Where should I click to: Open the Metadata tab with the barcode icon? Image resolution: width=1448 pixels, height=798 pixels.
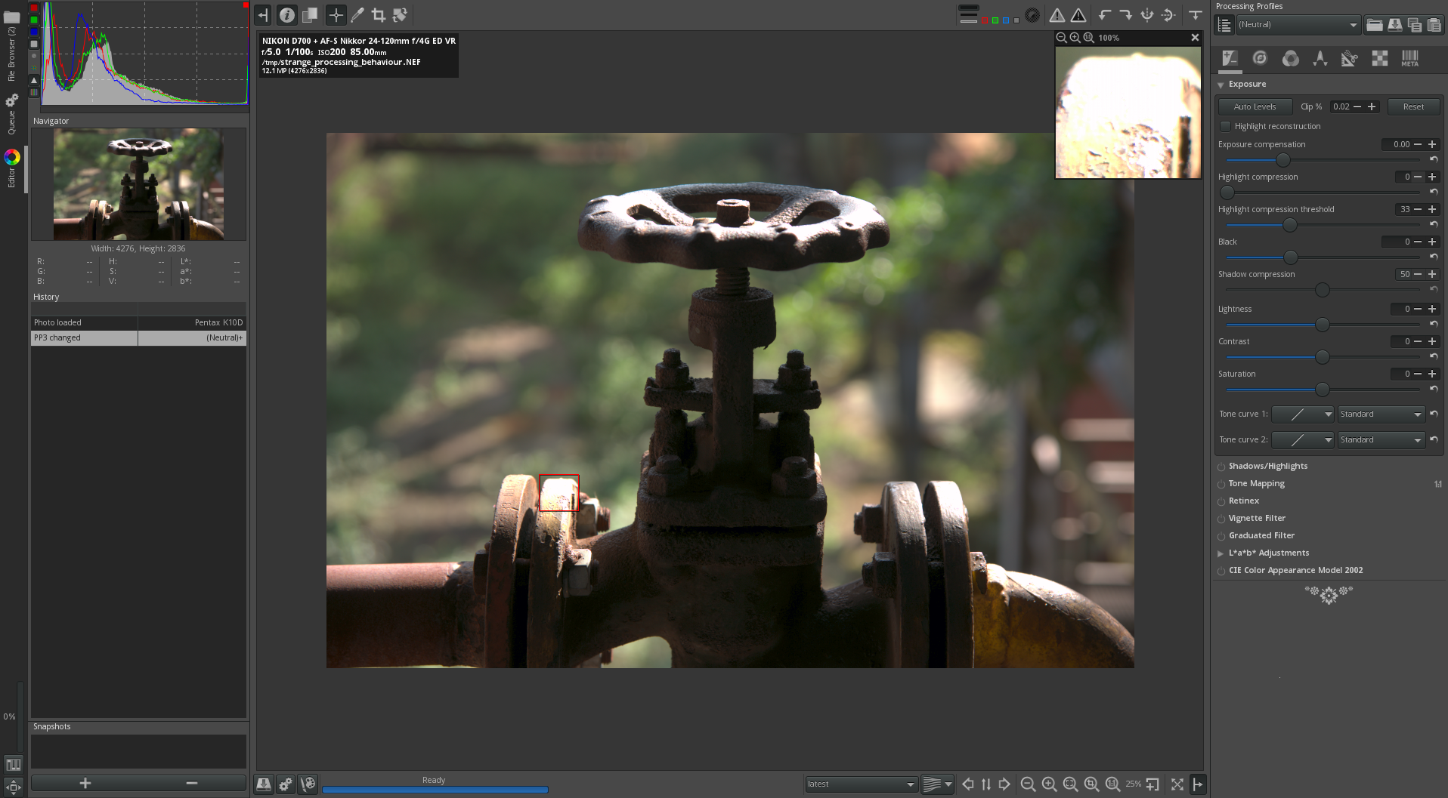coord(1409,59)
